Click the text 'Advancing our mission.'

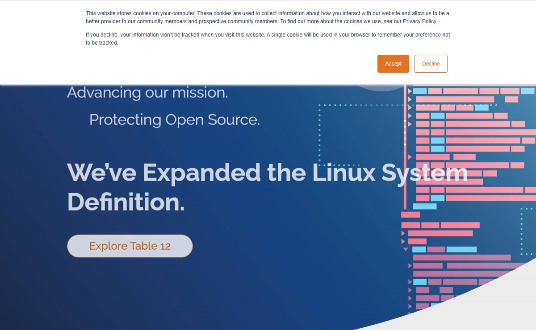click(x=147, y=93)
